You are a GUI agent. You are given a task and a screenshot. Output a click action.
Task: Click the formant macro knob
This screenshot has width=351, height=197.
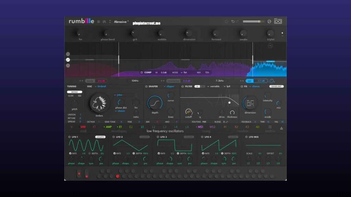point(216,33)
